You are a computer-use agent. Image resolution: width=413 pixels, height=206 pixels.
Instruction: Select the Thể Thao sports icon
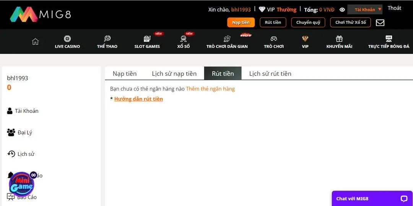[x=107, y=39]
